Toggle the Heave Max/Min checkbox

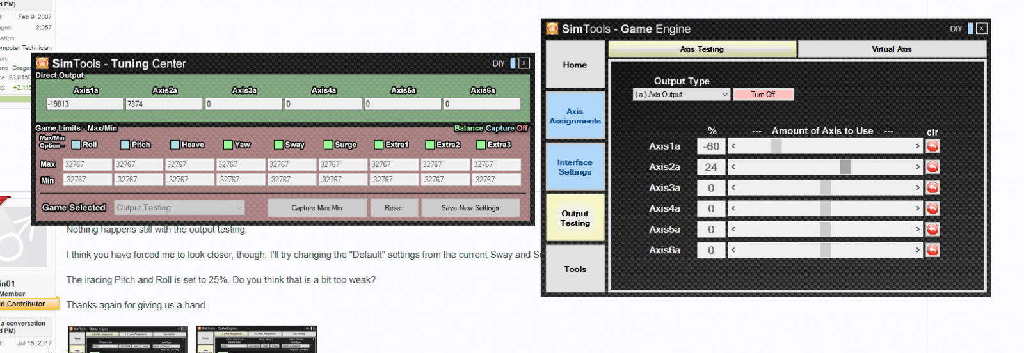(x=175, y=145)
